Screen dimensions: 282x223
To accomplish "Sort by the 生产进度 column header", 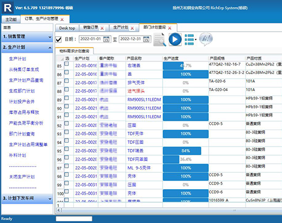I will click(x=186, y=59).
